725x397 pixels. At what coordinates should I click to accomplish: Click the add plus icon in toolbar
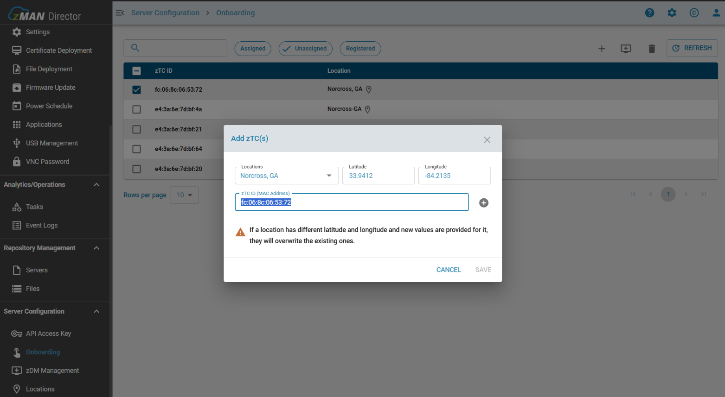click(x=602, y=49)
